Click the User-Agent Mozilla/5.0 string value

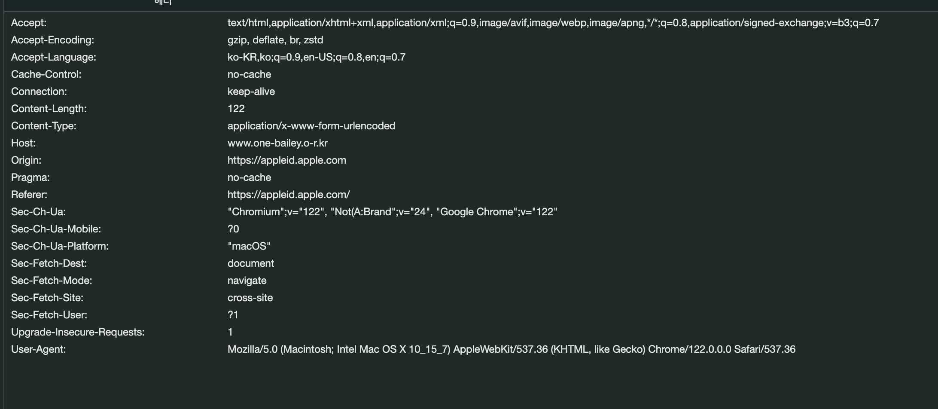tap(511, 349)
